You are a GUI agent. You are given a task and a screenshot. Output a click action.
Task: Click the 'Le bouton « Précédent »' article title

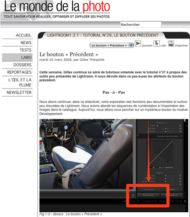pos(69,54)
